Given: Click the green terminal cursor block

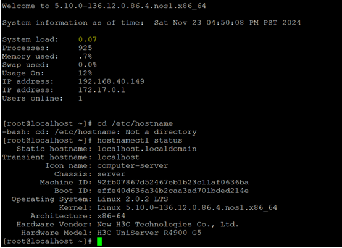Looking at the screenshot, I should [x=99, y=241].
